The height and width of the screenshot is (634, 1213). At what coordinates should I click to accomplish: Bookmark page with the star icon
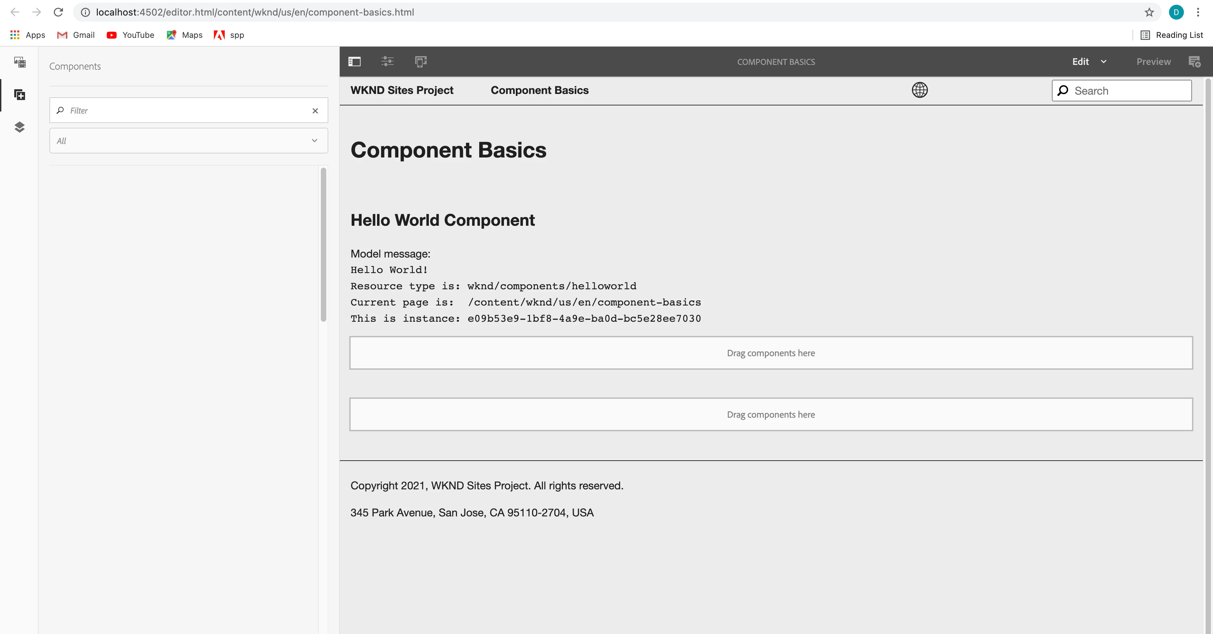(1149, 12)
